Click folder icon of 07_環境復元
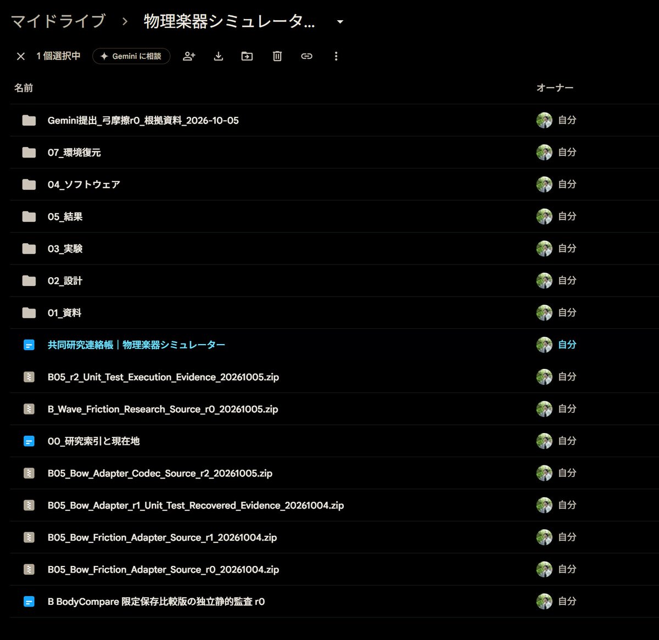 point(29,153)
